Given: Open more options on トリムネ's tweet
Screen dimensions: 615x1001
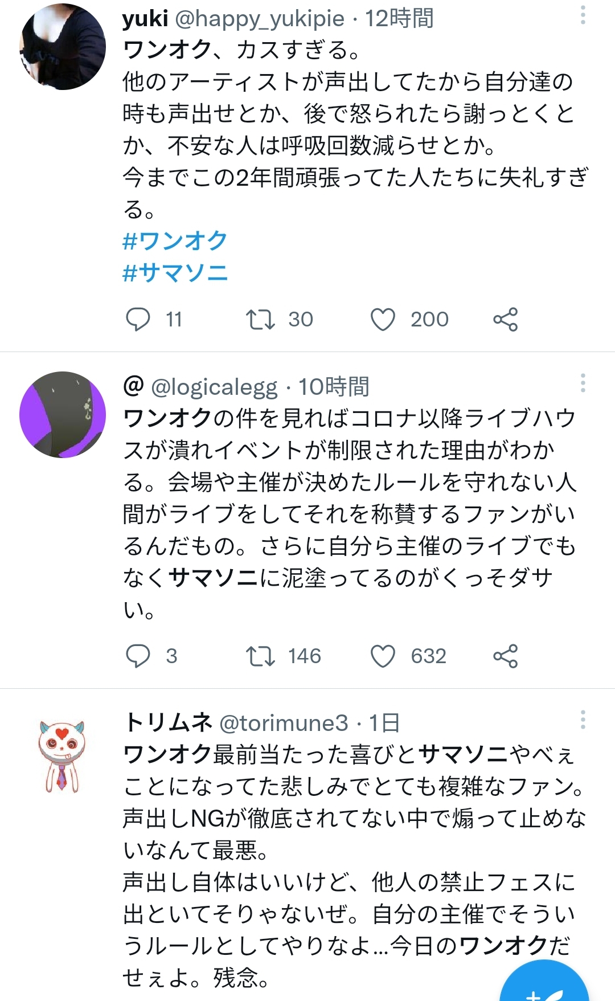Looking at the screenshot, I should pos(583,720).
